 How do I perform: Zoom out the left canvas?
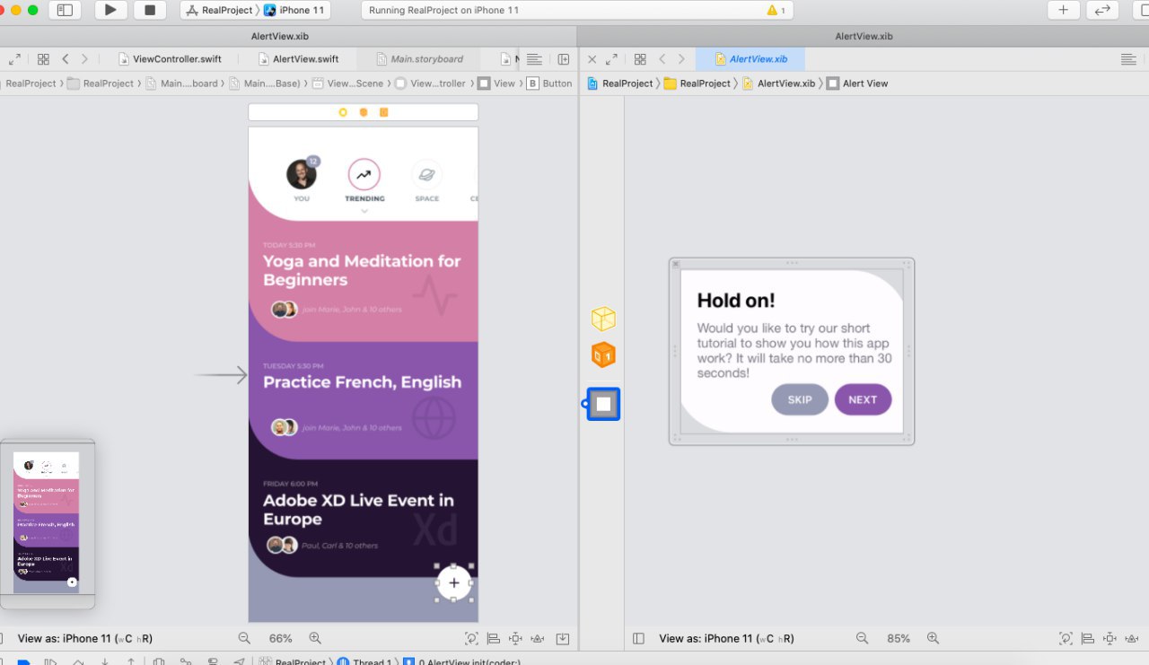(x=244, y=638)
